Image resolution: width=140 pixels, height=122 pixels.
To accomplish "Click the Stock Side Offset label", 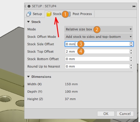I will pyautogui.click(x=41, y=44).
